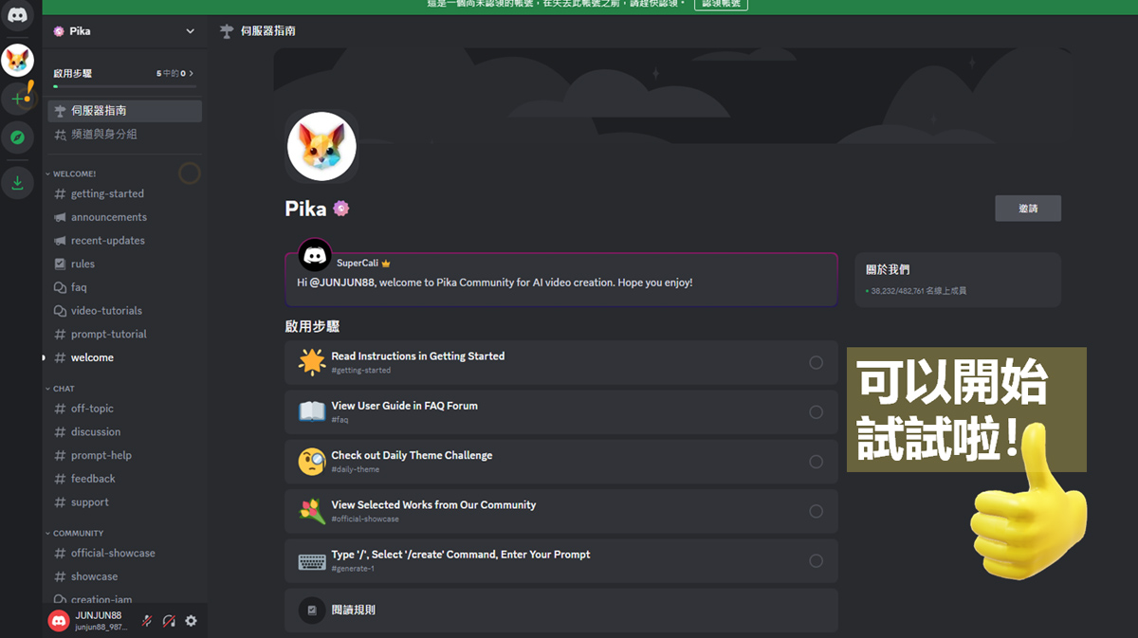1138x638 pixels.
Task: Click the download apps icon
Action: [17, 183]
